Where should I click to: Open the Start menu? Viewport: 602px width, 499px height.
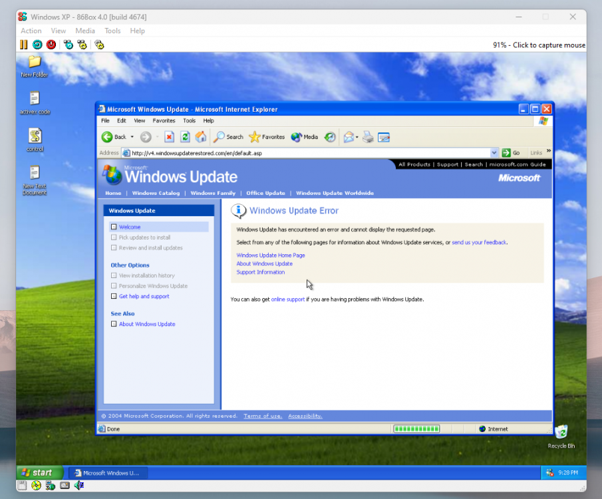(x=39, y=472)
